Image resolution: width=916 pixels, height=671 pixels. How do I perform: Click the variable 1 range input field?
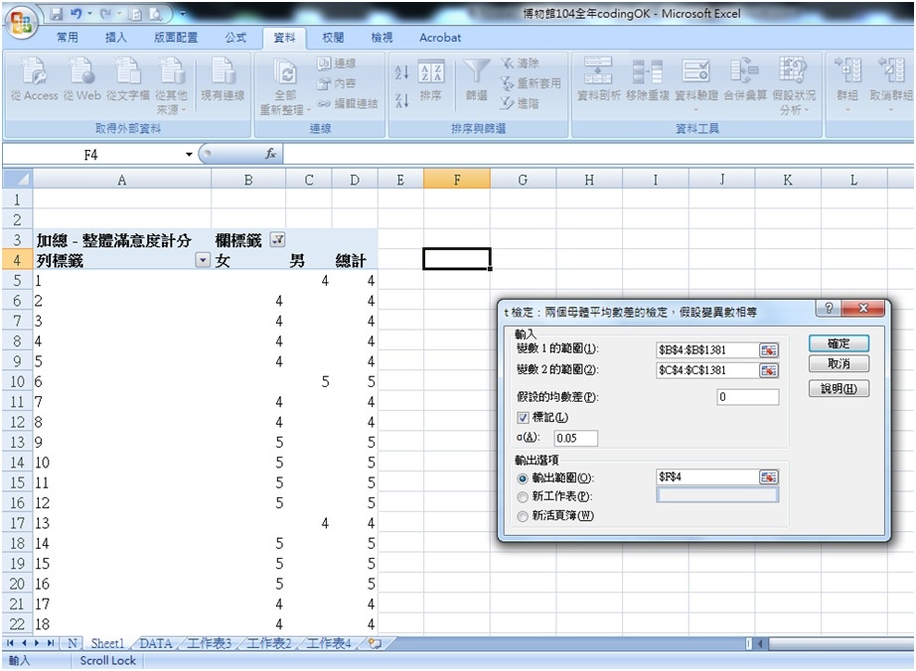pos(706,350)
